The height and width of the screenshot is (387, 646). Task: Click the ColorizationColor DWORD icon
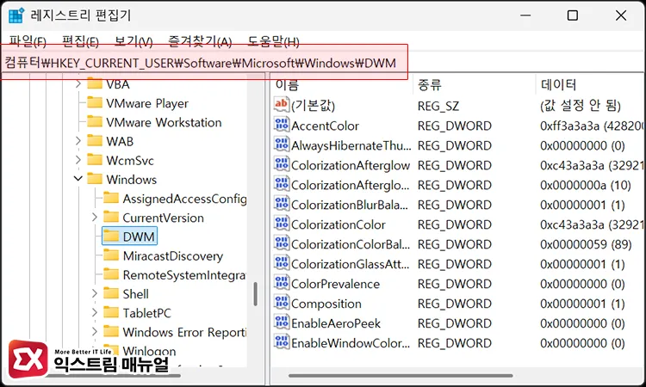tap(282, 224)
